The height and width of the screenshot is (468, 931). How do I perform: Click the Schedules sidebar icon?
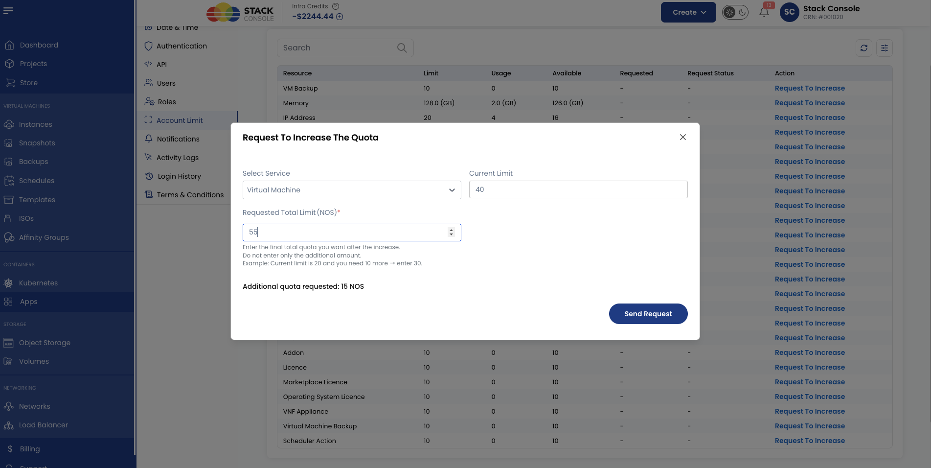click(9, 181)
